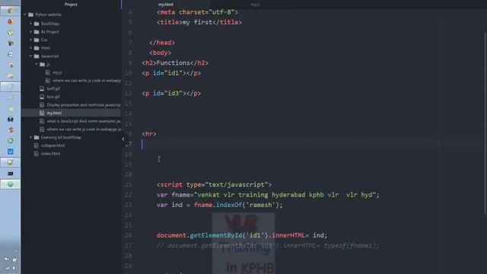Click the script type="text/javascript" line
Viewport: 487px width, 274px height.
pos(214,185)
